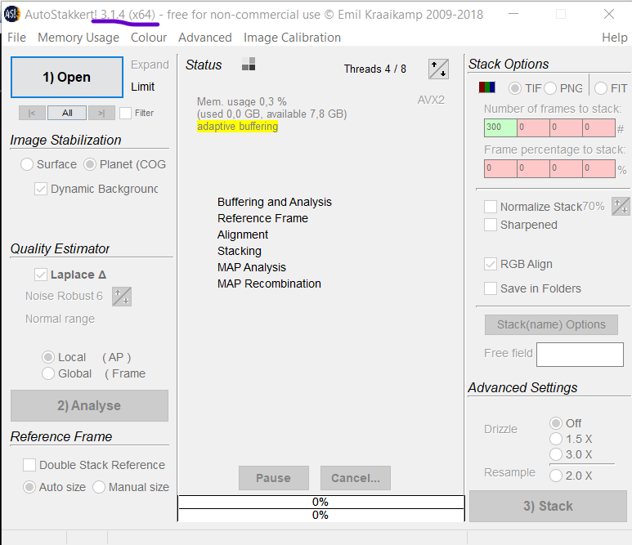Select Manual size reference option
The height and width of the screenshot is (545, 632).
point(99,487)
